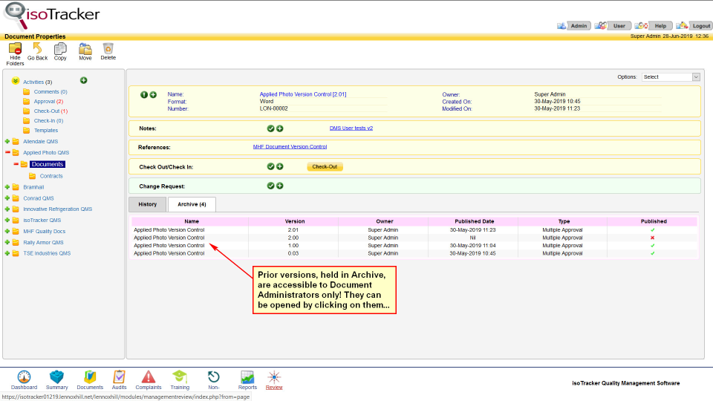
Task: Expand the TSE Industries QMS folder
Action: click(7, 253)
